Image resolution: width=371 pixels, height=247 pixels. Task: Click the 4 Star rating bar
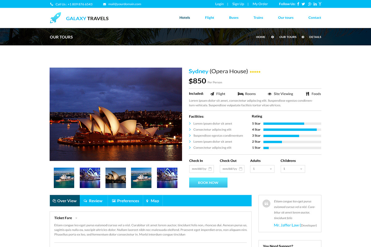[x=292, y=130]
